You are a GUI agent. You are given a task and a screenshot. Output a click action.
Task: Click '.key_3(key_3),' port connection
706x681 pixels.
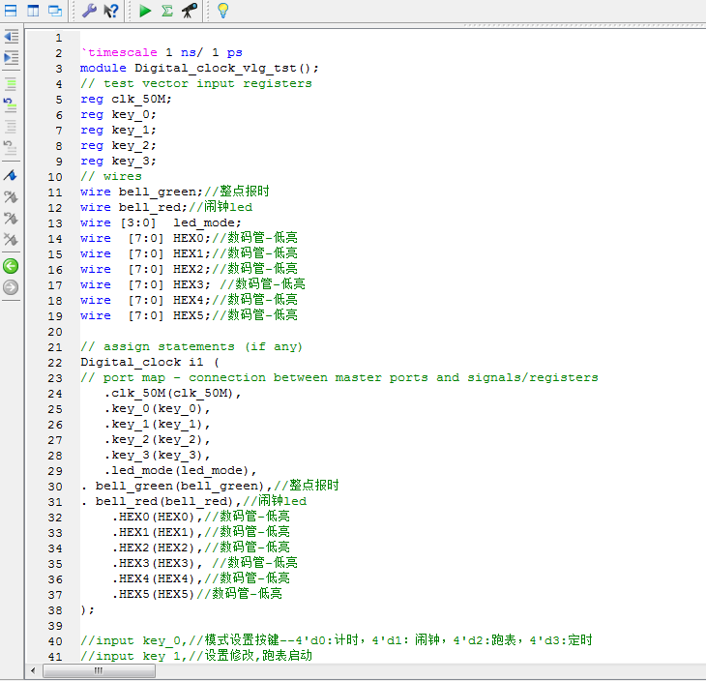[x=158, y=456]
